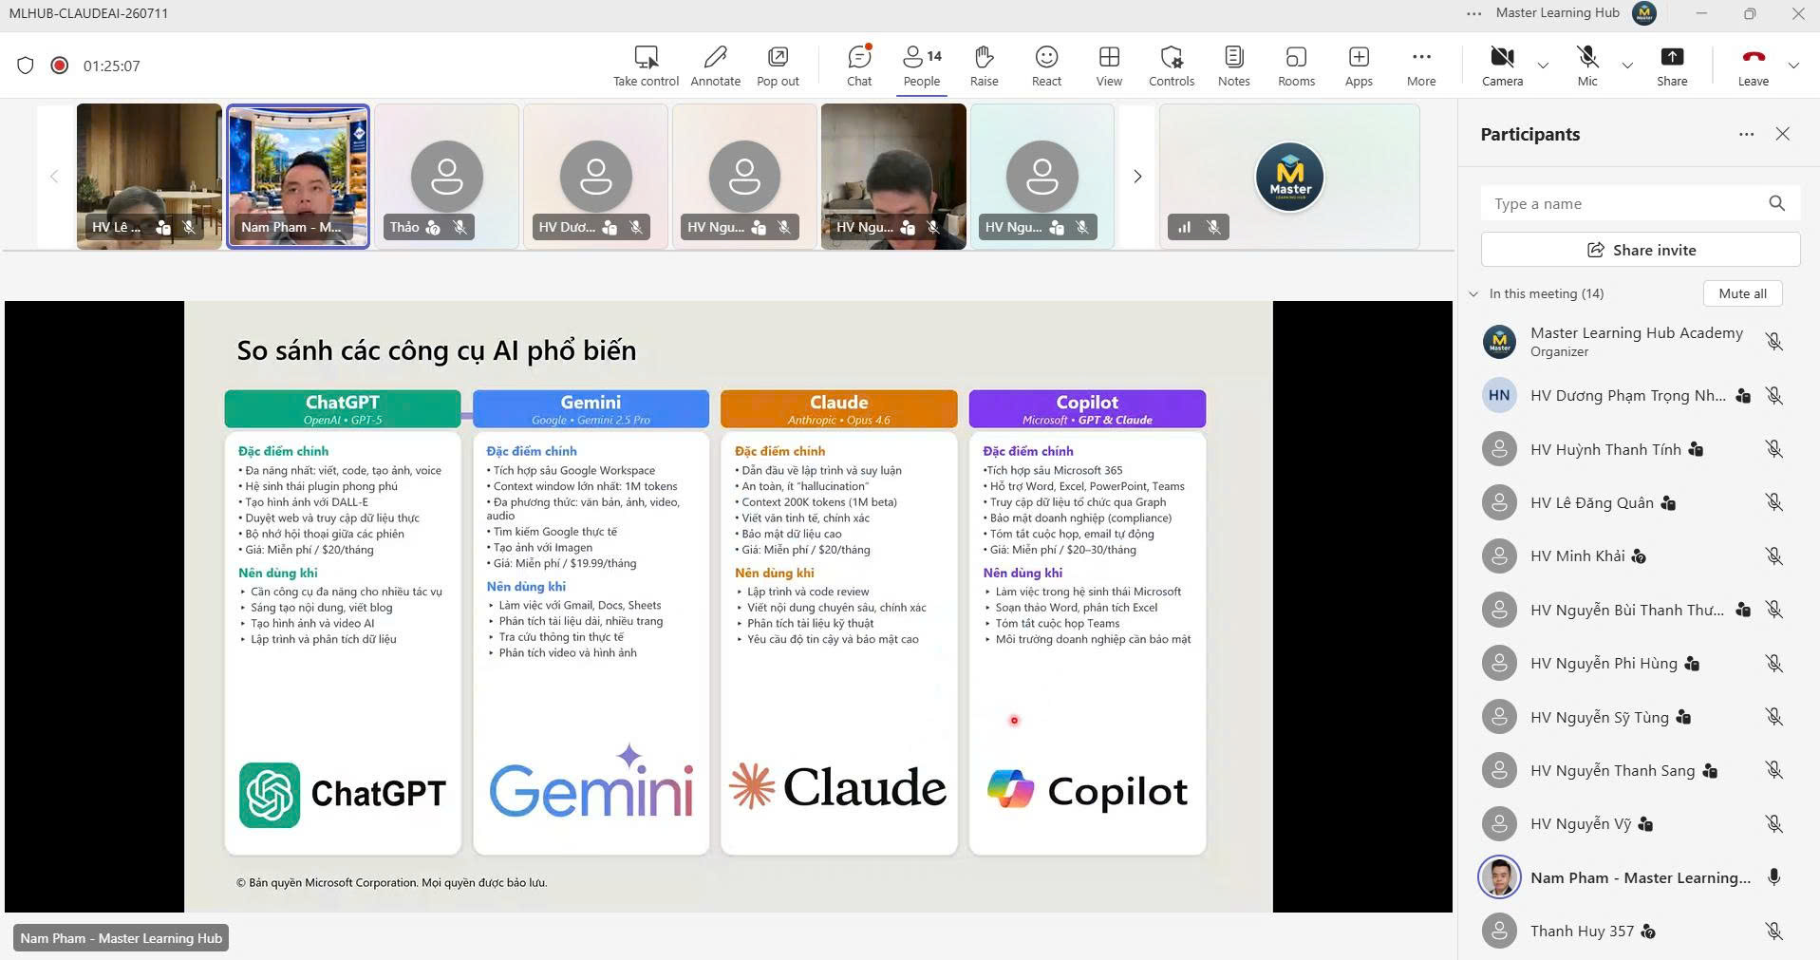The height and width of the screenshot is (960, 1820).
Task: Click the 'Claude' column header on the slide
Action: [839, 408]
